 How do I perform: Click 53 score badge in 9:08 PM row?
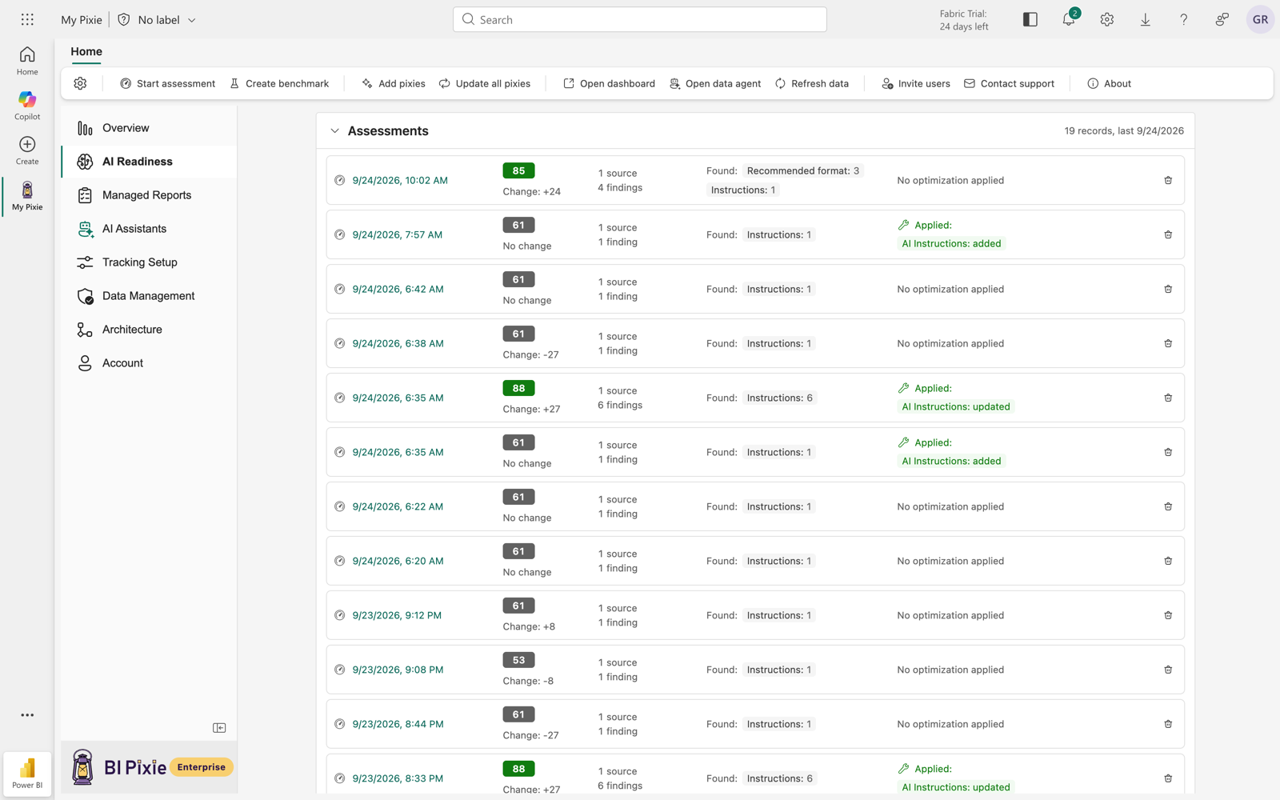pyautogui.click(x=518, y=660)
